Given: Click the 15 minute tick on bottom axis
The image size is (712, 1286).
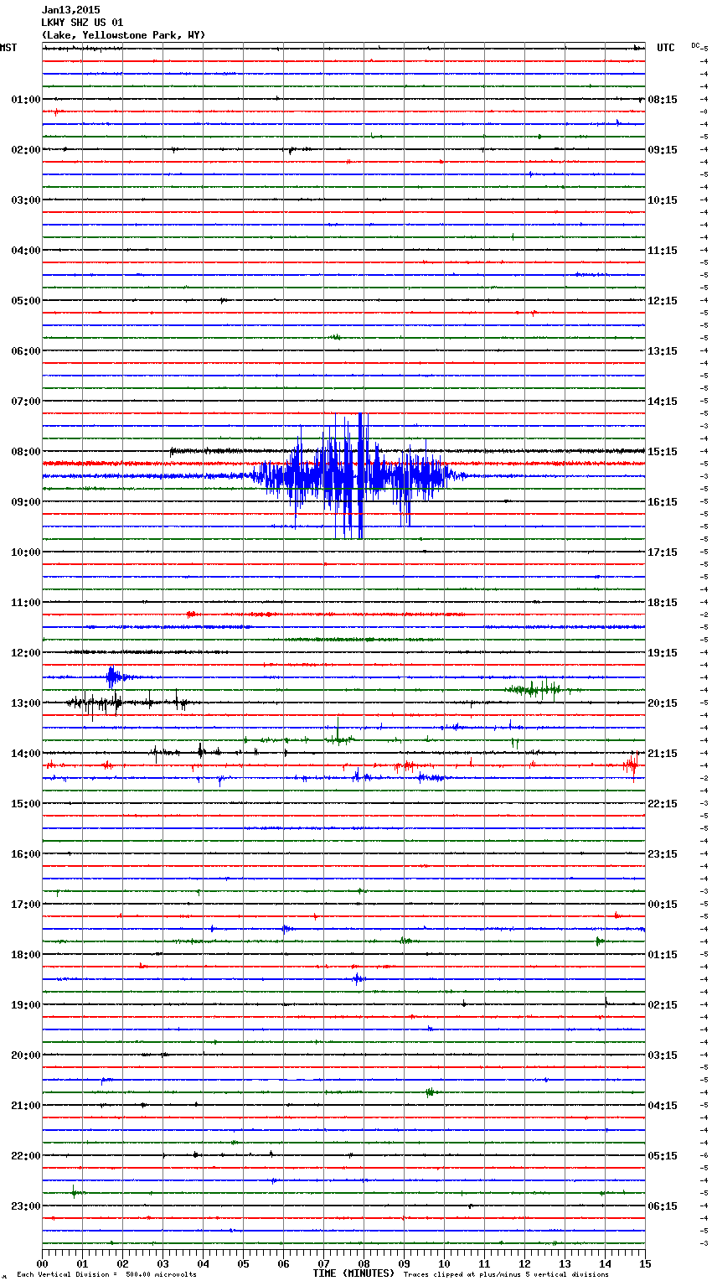Looking at the screenshot, I should (x=644, y=1263).
